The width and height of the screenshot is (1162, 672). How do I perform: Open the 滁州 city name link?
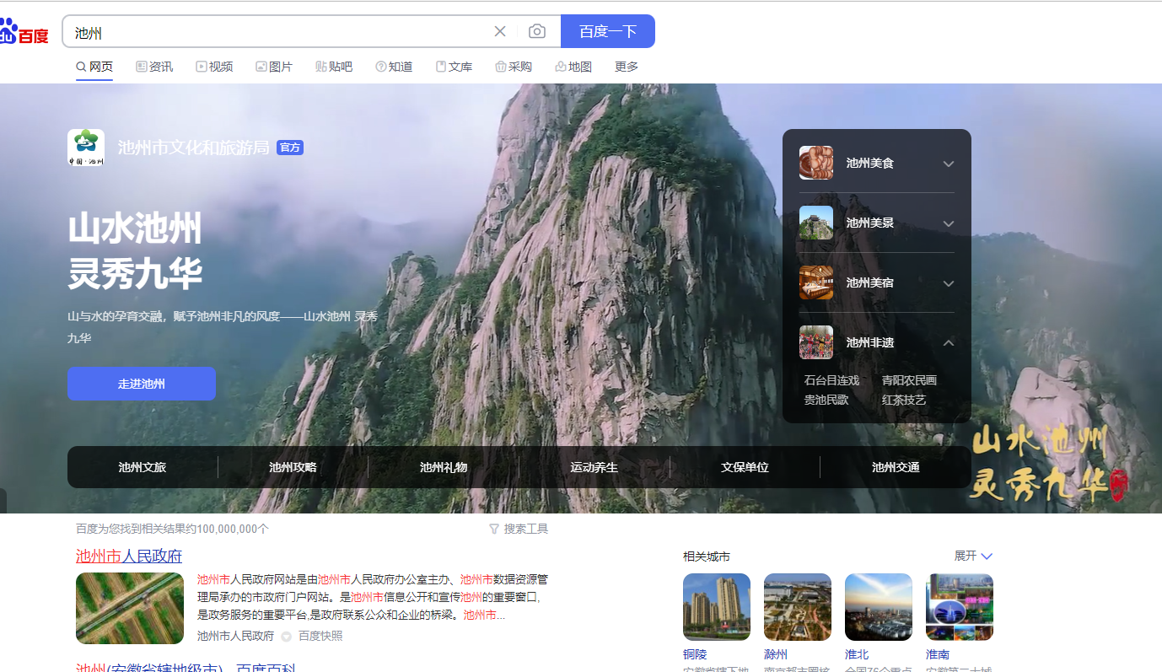[x=776, y=654]
